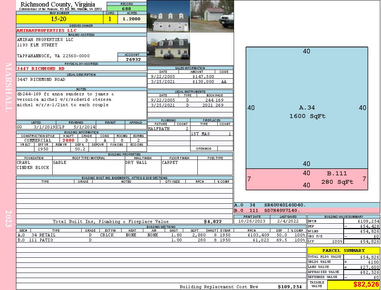Screen dimensions: 381x290
Task: Click the DRY WALL wall finish entry
Action: pos(136,162)
